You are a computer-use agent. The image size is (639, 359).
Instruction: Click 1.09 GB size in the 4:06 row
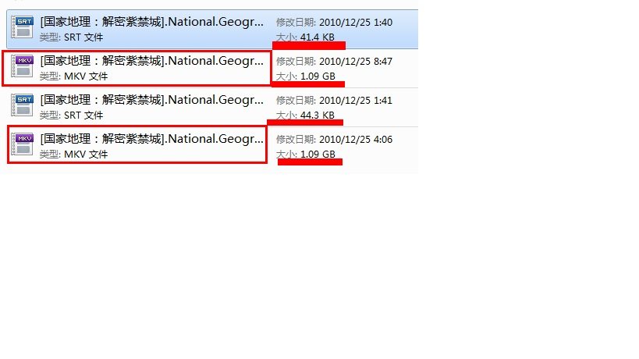(318, 155)
